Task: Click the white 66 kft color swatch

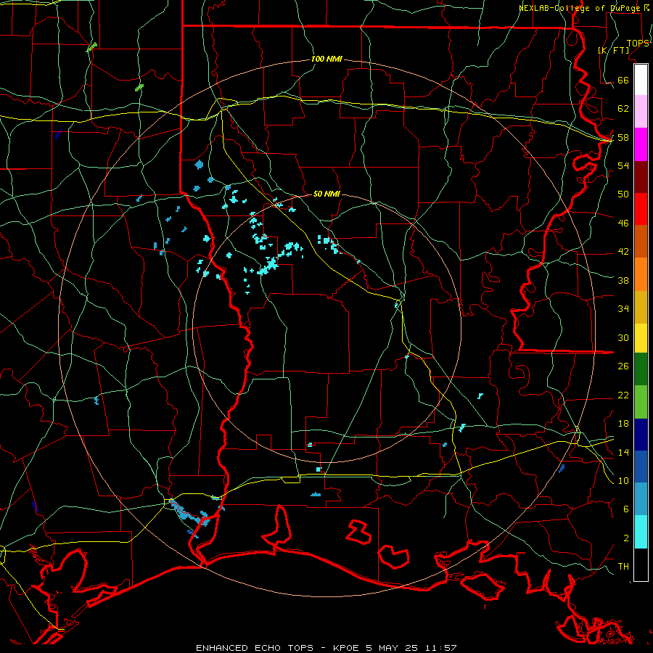Action: (641, 80)
